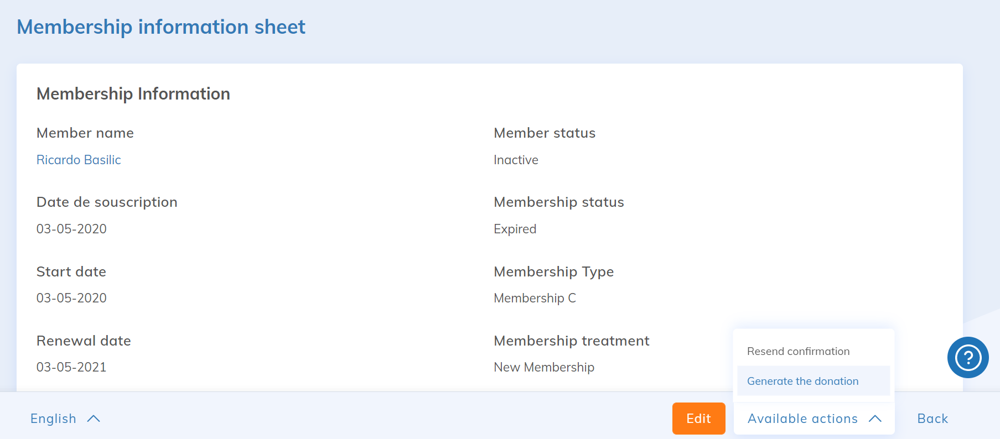1000x439 pixels.
Task: Open the English language selector
Action: click(x=54, y=419)
